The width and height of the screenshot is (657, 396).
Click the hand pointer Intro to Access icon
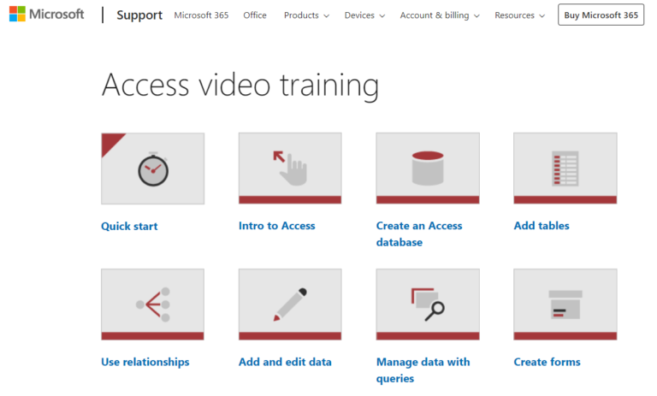289,168
